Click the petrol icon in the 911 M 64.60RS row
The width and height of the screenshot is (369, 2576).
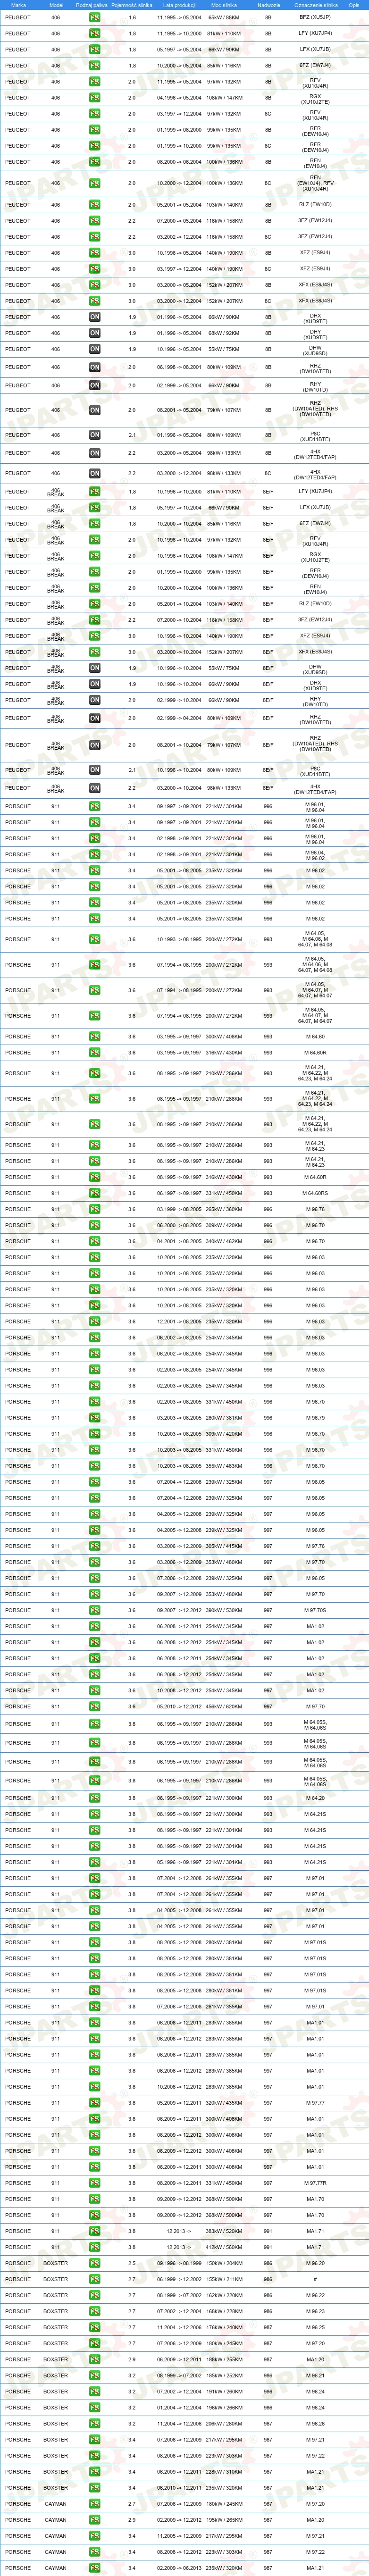[x=95, y=1193]
